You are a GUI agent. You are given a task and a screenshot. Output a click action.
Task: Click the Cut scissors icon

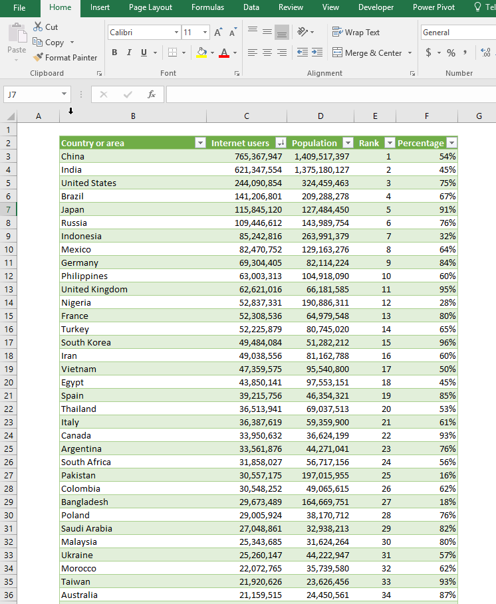[38, 27]
